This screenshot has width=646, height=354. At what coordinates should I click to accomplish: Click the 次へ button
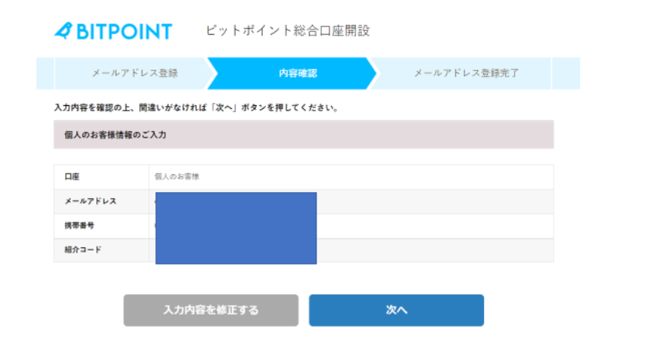point(396,310)
